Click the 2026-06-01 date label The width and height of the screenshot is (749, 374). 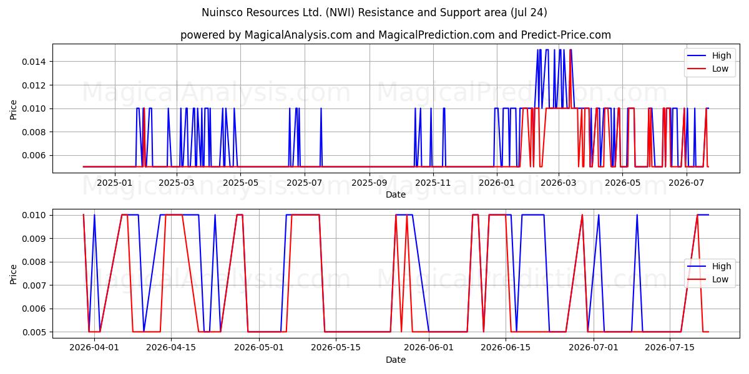click(429, 348)
